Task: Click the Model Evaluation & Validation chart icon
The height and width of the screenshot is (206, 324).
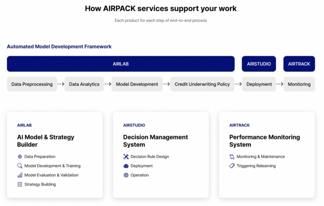Action: (x=20, y=175)
